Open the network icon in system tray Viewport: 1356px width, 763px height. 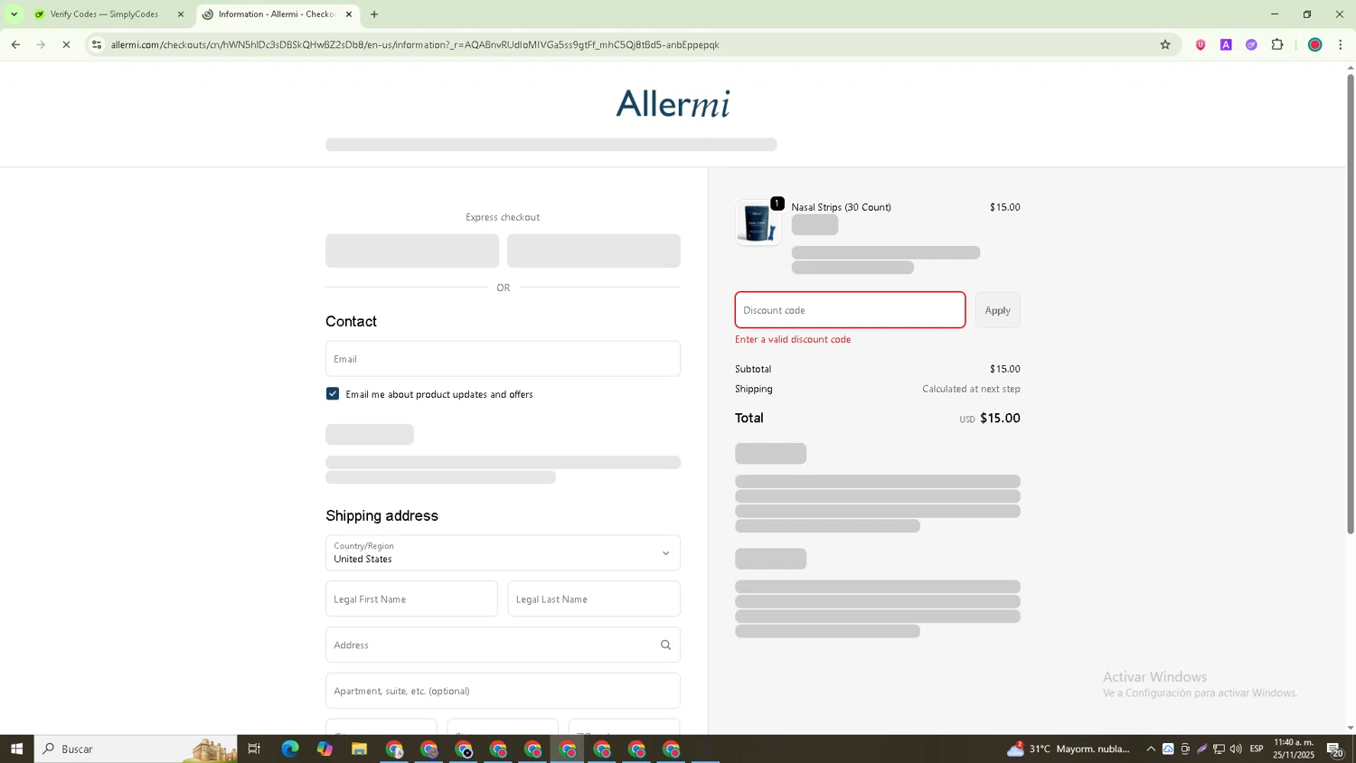pyautogui.click(x=1219, y=749)
